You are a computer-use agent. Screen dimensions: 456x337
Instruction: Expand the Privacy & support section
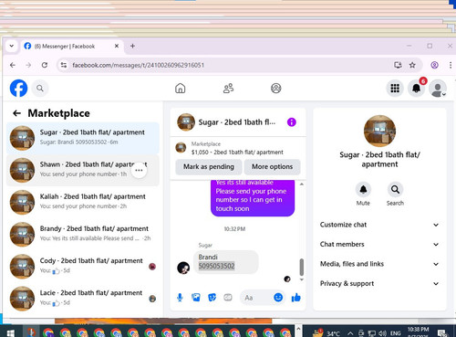379,283
